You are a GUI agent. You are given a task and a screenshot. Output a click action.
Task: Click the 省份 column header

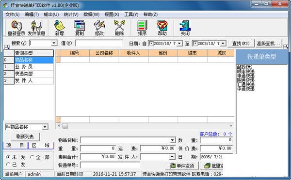pos(163,53)
